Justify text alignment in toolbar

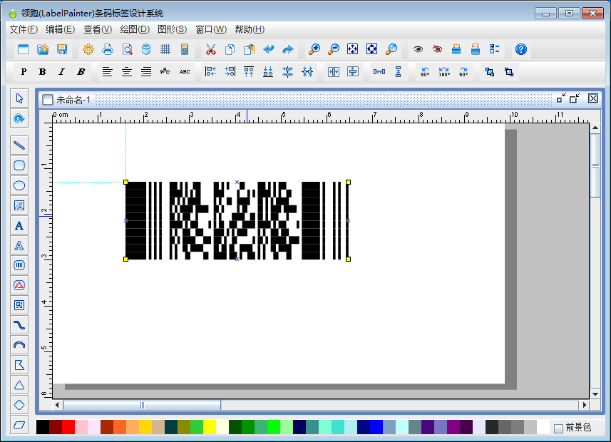(x=146, y=72)
